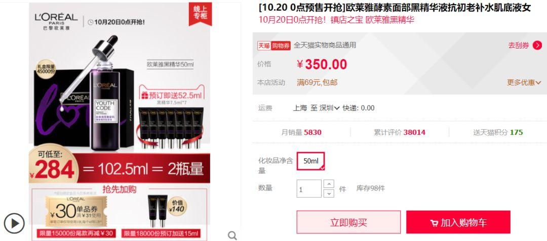Expand 更多优惠 promotions

[524, 82]
